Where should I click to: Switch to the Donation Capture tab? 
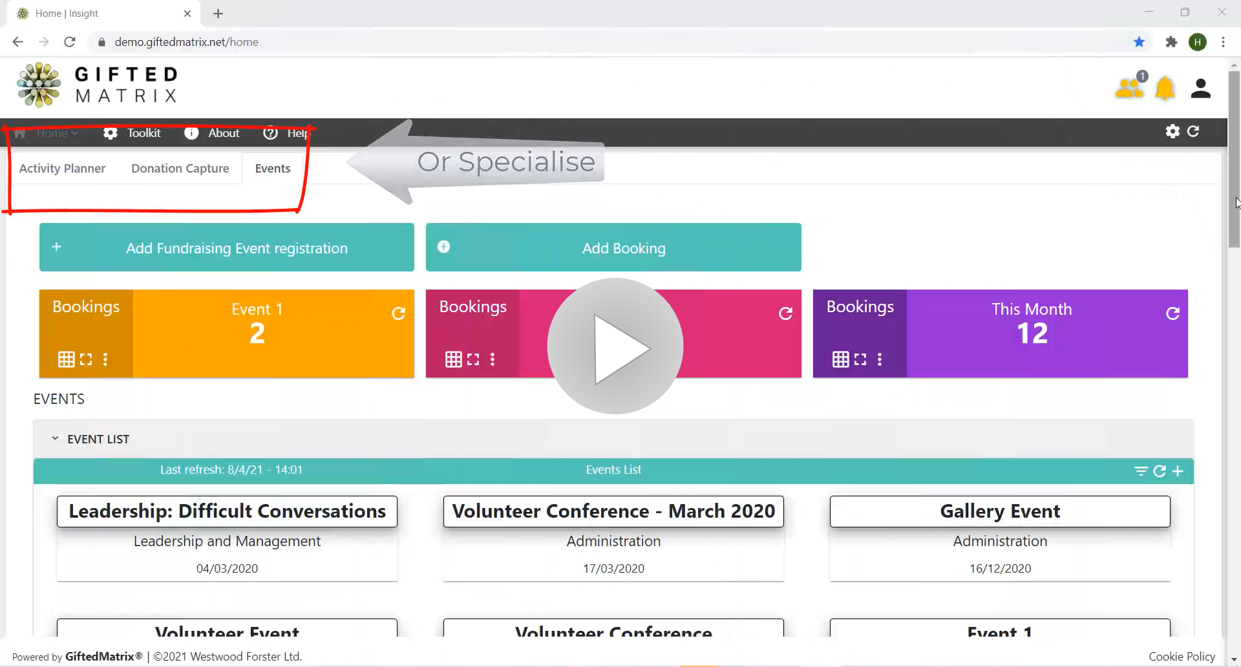180,168
